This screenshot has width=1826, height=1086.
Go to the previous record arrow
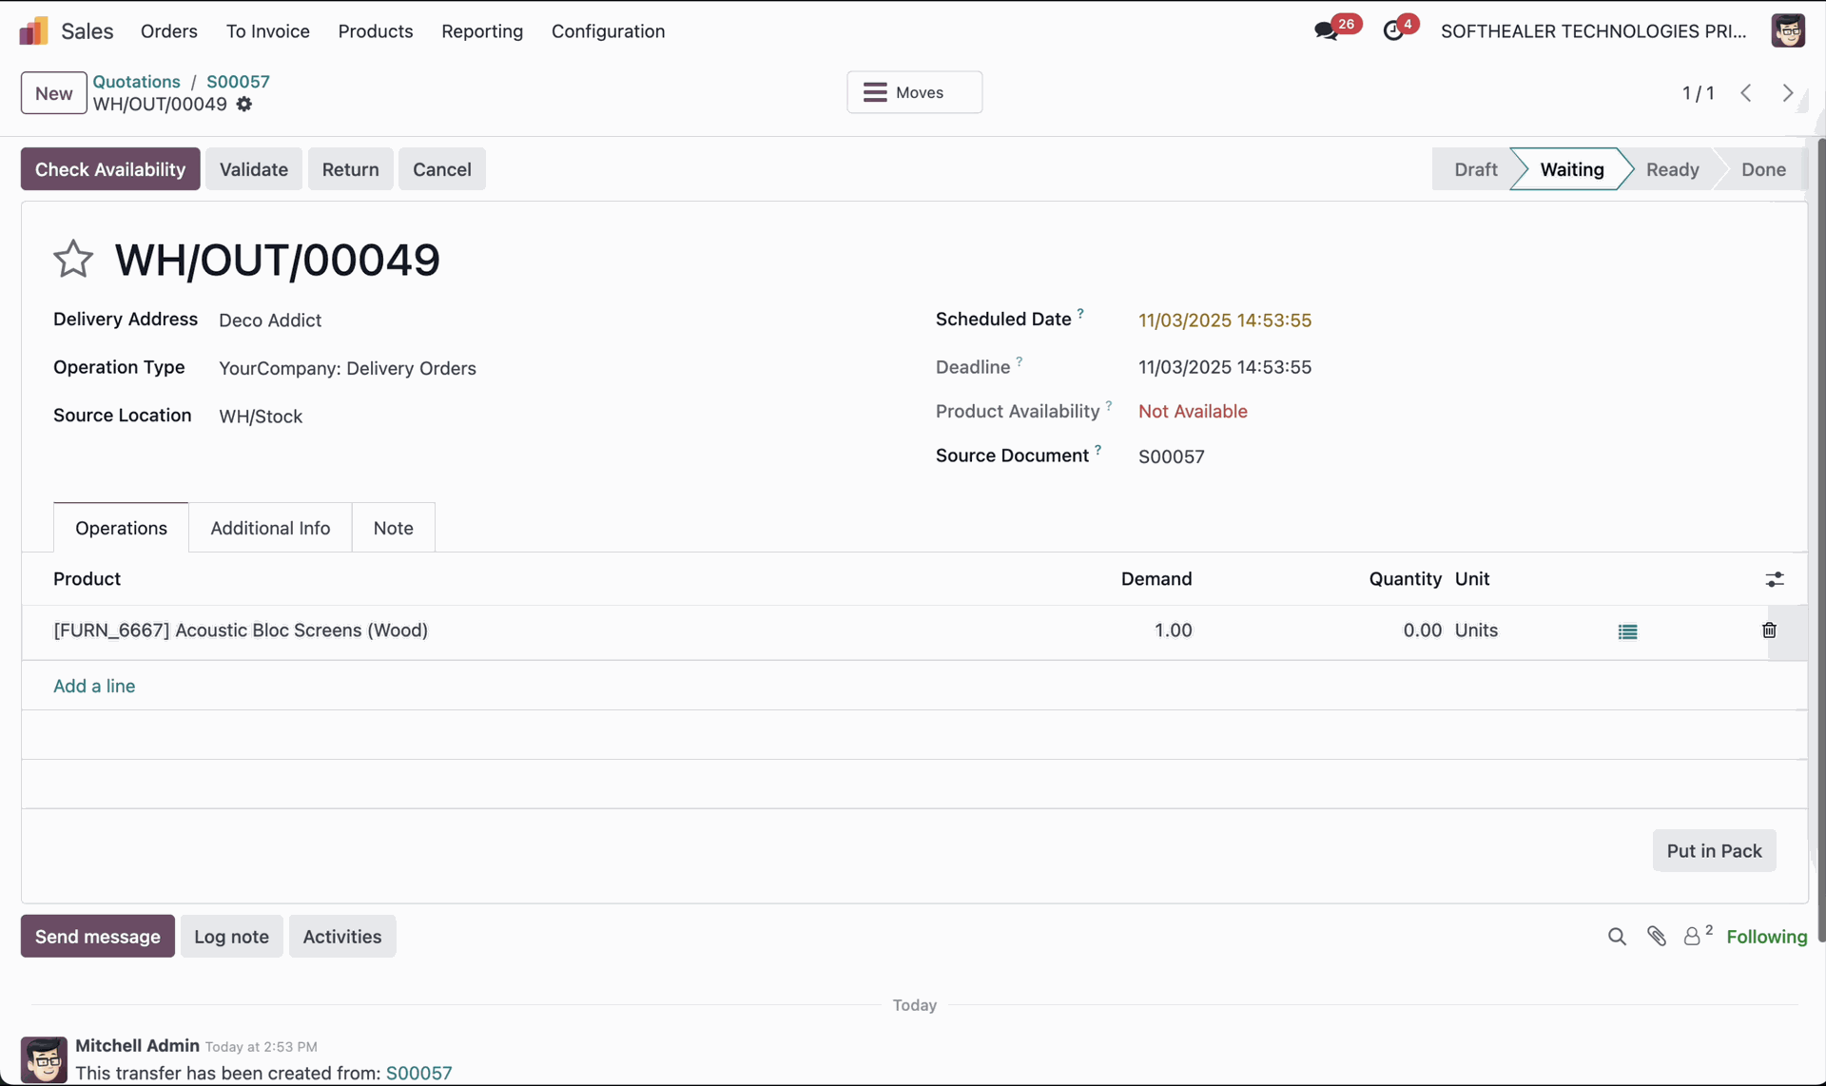(1746, 93)
